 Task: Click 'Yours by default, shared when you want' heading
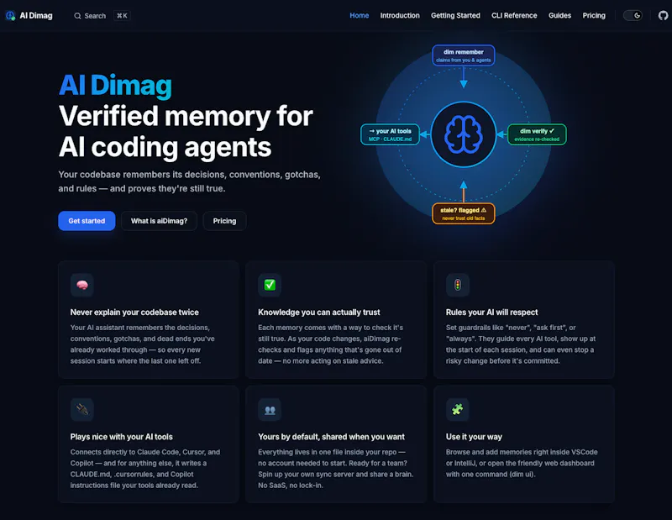click(331, 437)
